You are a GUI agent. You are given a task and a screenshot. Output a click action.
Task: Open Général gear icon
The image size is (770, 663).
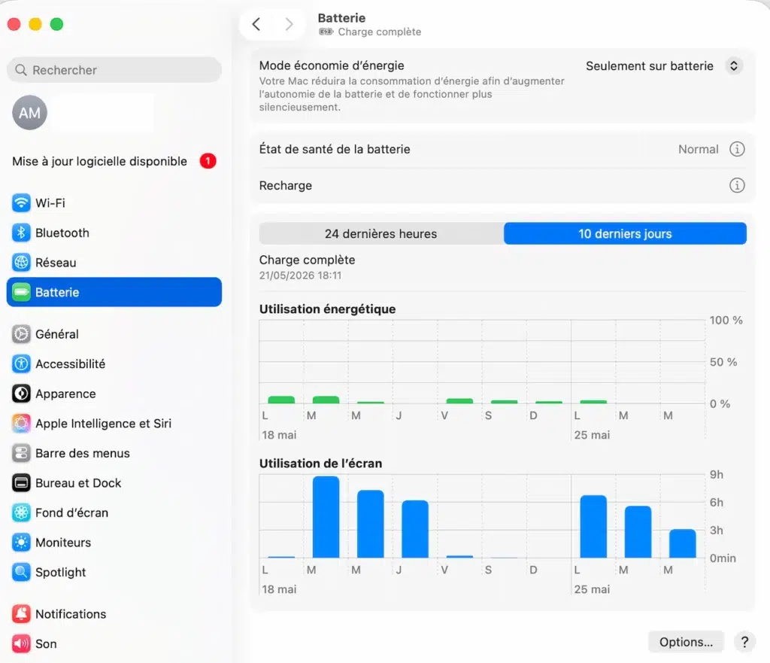[21, 334]
